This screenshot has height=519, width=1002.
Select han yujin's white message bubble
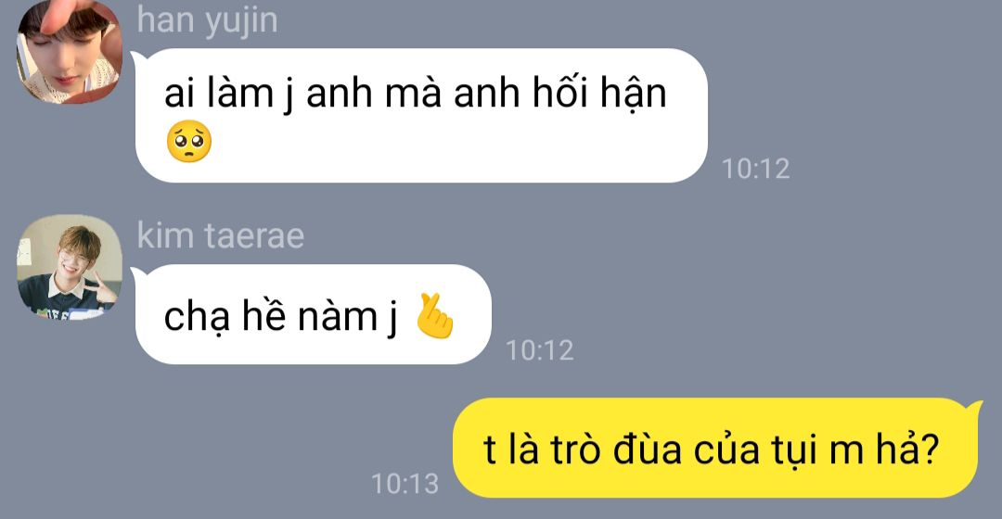[x=420, y=116]
